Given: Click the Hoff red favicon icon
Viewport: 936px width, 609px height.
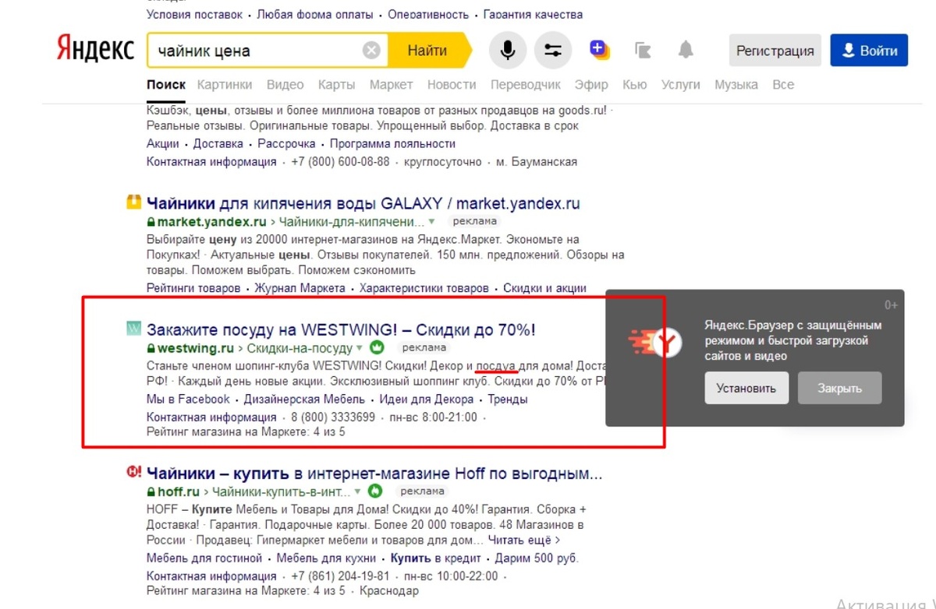Looking at the screenshot, I should coord(133,472).
